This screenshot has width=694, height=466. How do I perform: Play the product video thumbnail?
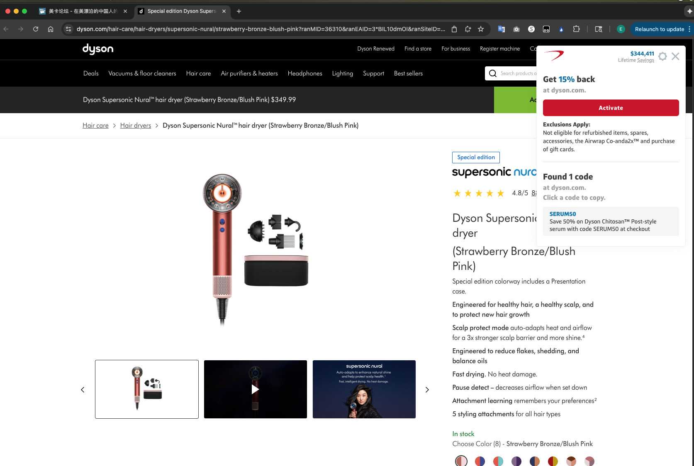(255, 389)
